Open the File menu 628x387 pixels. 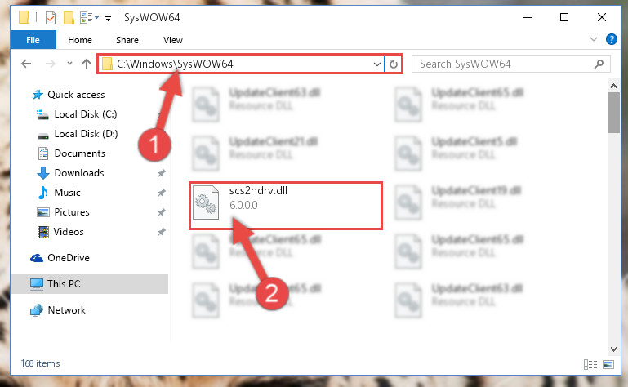pyautogui.click(x=33, y=40)
